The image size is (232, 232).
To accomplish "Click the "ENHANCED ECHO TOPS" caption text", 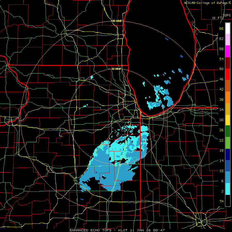I will pyautogui.click(x=90, y=230).
